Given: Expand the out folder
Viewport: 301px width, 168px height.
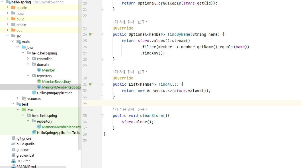Looking at the screenshot, I should (x=7, y=30).
